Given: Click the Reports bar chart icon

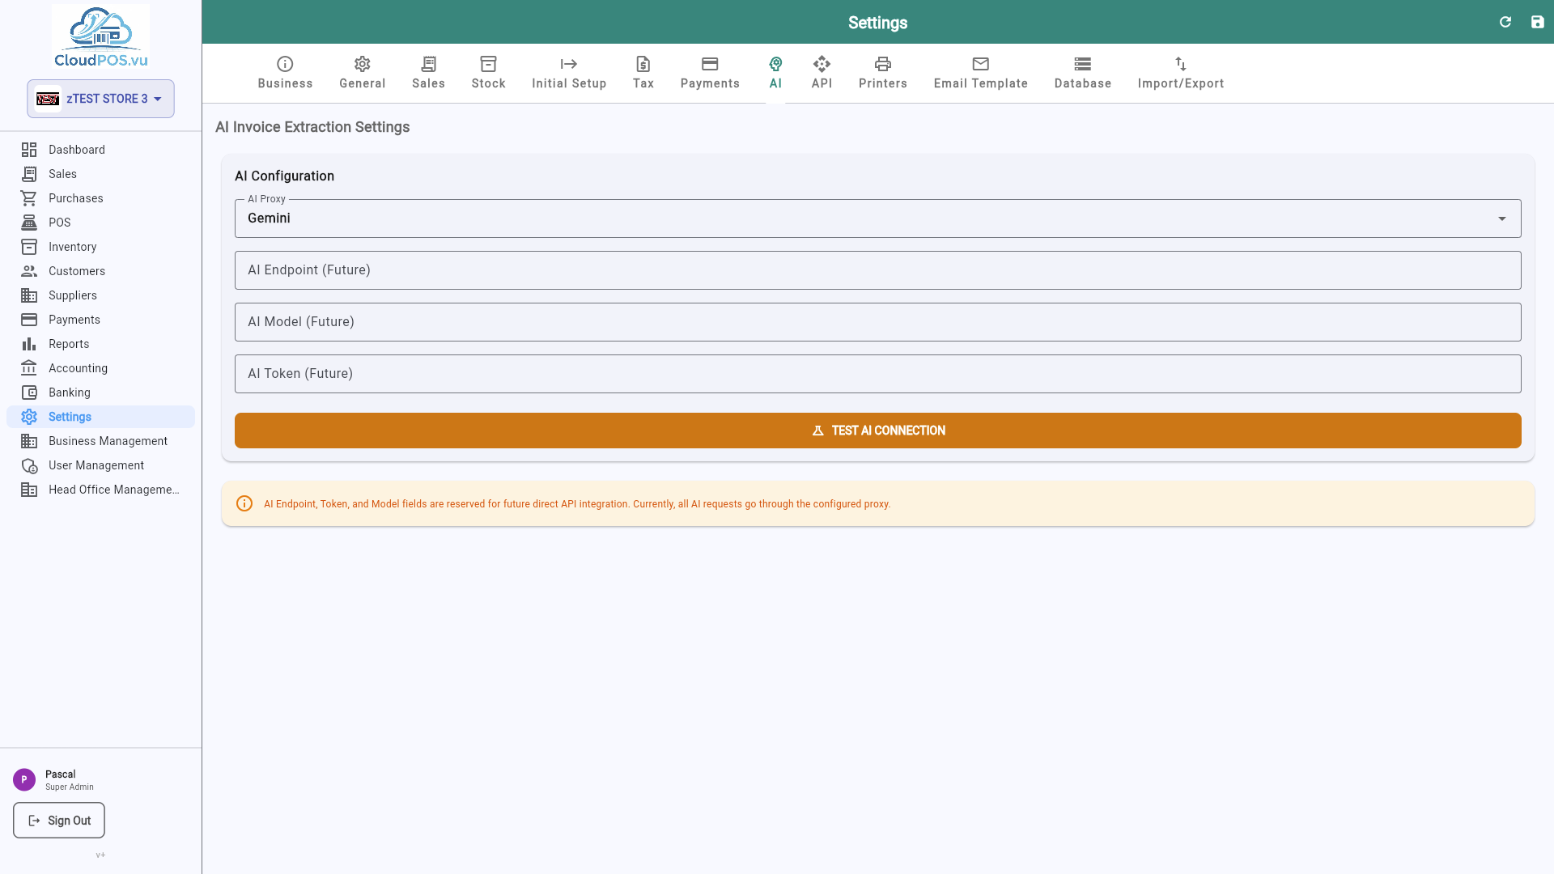Looking at the screenshot, I should [29, 344].
